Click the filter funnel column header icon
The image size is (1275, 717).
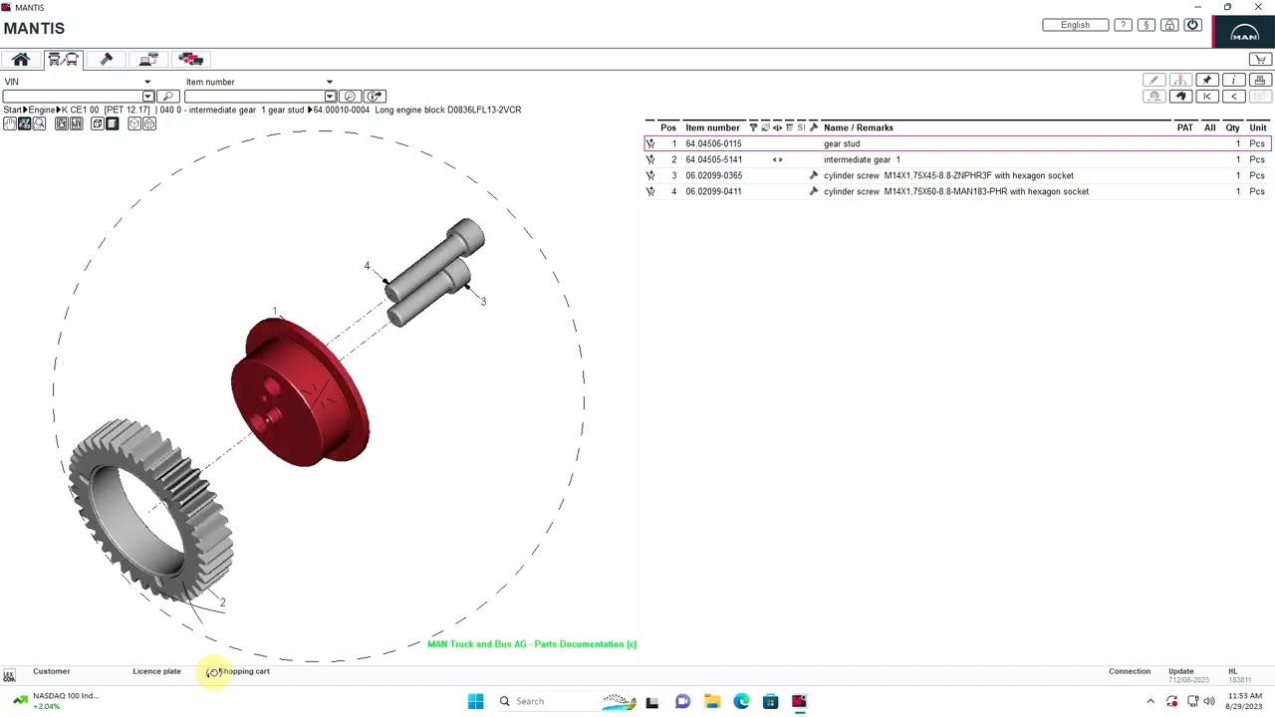[x=753, y=127]
